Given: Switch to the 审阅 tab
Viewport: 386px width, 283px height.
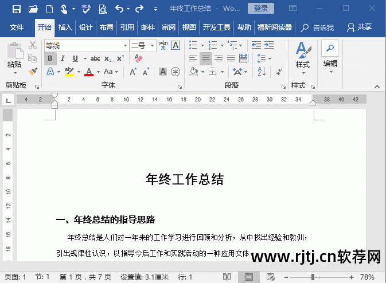Looking at the screenshot, I should 169,27.
